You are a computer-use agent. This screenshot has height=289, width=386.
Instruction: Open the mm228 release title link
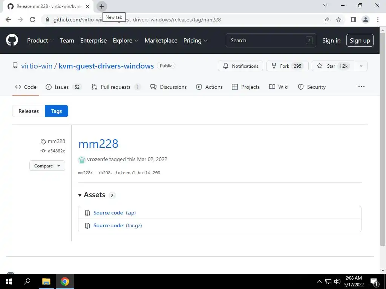pos(98,144)
